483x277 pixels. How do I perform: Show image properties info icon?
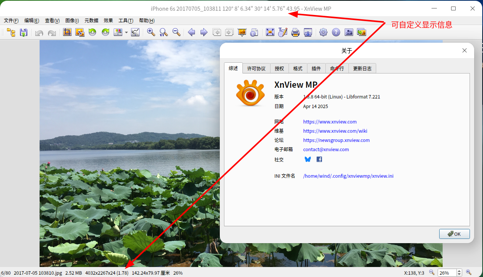pos(254,32)
